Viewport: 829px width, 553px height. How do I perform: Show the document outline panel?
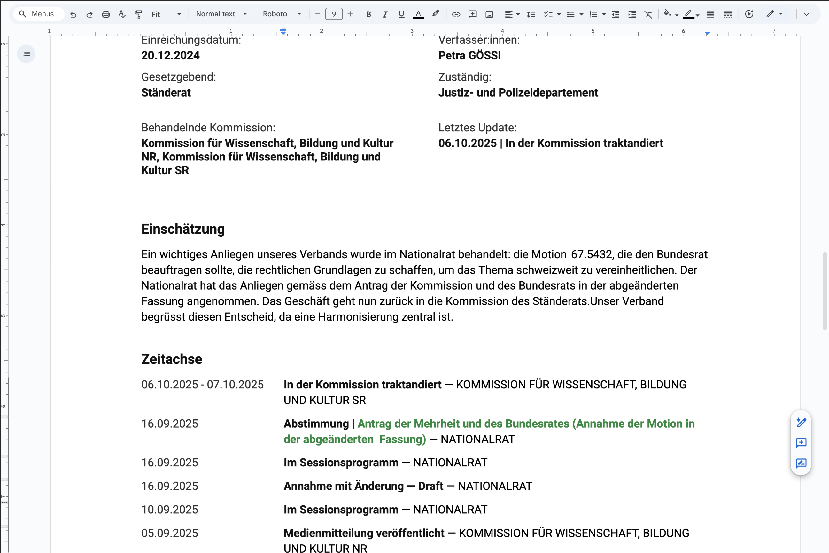coord(27,54)
